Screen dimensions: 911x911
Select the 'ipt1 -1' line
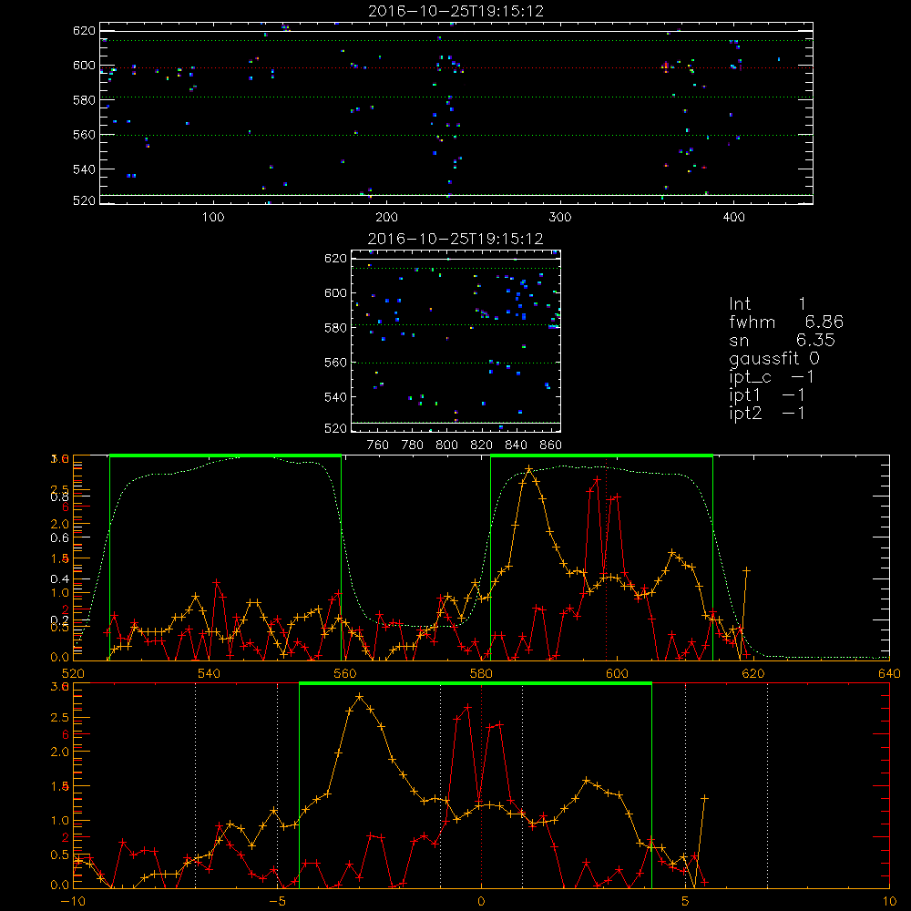pyautogui.click(x=767, y=395)
